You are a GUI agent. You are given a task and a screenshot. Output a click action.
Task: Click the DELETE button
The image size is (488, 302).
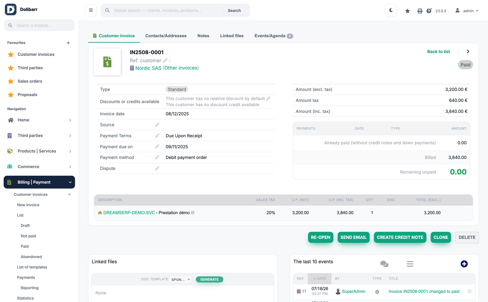[x=467, y=237]
